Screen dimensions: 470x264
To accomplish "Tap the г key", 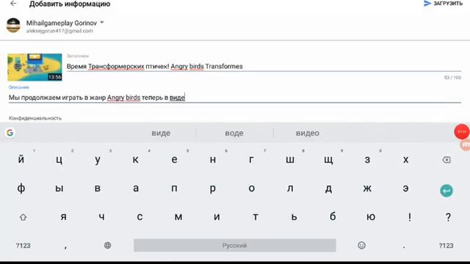I will 251,160.
